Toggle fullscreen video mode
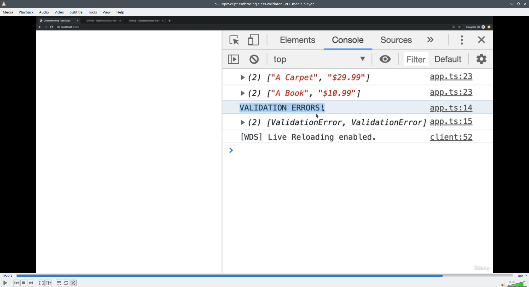This screenshot has height=287, width=529. pyautogui.click(x=41, y=283)
